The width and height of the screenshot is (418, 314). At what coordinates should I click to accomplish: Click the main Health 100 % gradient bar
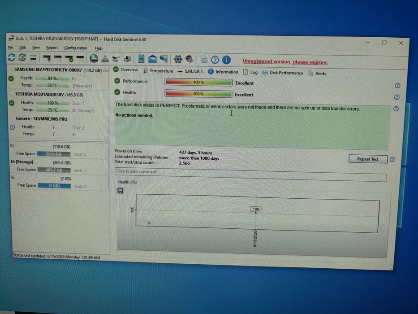198,94
